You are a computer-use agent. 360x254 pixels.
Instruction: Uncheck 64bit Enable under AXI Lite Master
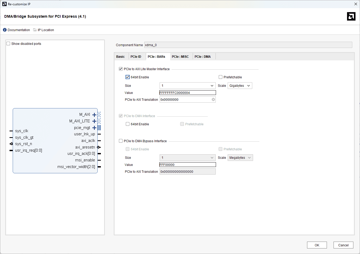click(128, 77)
